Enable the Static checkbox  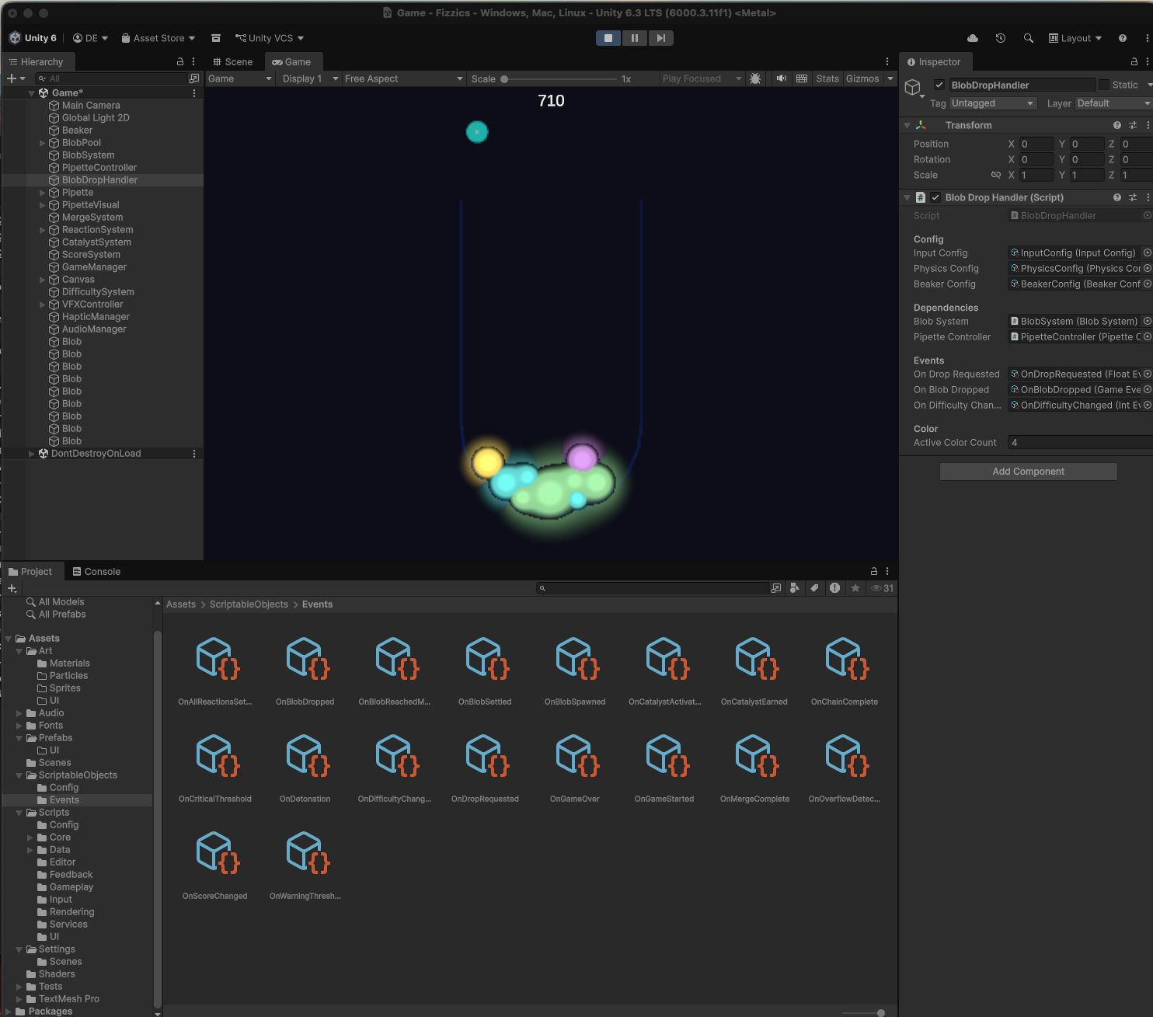tap(1104, 85)
